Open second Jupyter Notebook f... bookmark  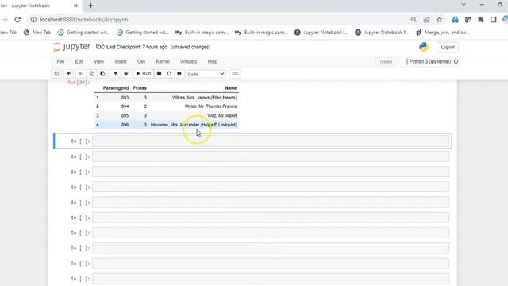[x=382, y=33]
